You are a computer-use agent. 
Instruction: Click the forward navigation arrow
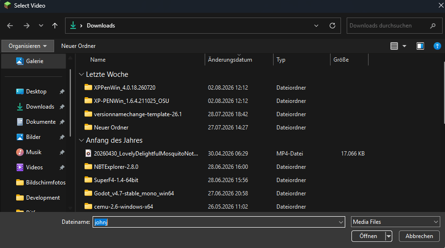point(27,26)
